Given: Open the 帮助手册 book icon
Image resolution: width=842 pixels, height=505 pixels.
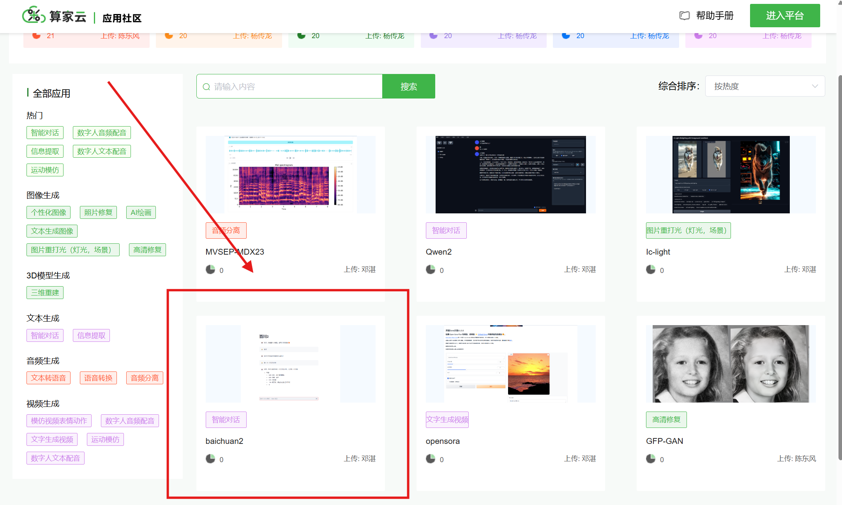Looking at the screenshot, I should (684, 16).
